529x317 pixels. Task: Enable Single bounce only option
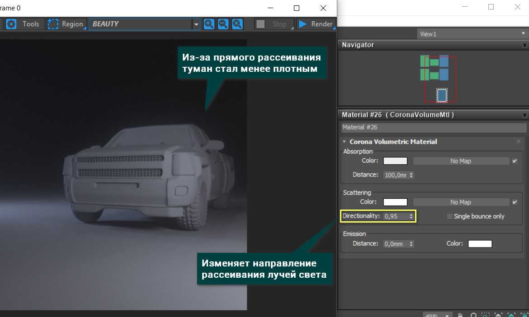pyautogui.click(x=450, y=216)
